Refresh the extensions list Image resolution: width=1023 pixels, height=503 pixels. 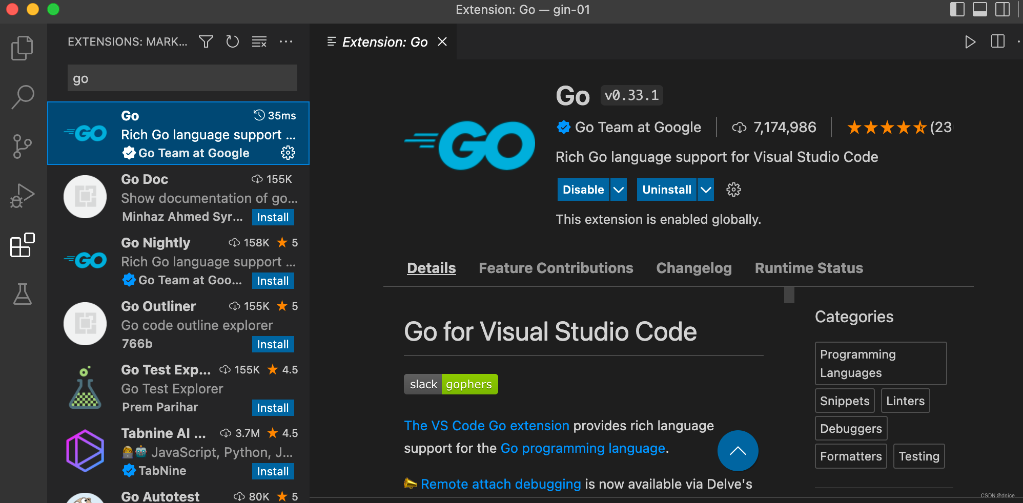pos(233,41)
